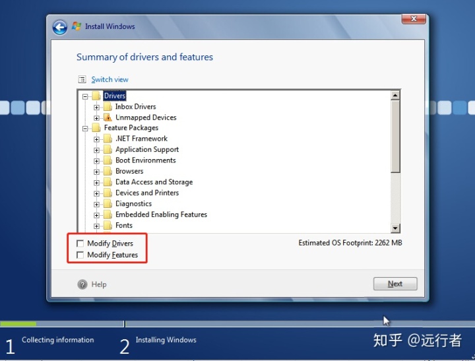Screen dimensions: 475x361
Task: Collapse the Drivers tree node
Action: click(x=85, y=97)
